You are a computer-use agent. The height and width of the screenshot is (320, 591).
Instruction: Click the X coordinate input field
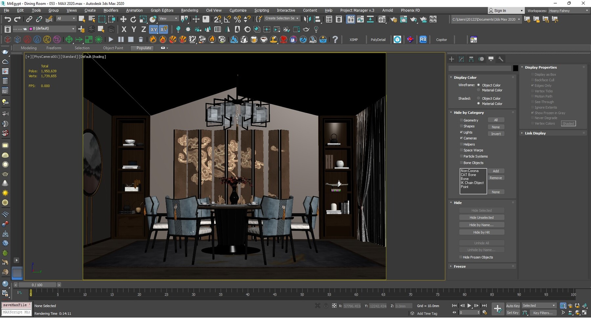pyautogui.click(x=352, y=306)
